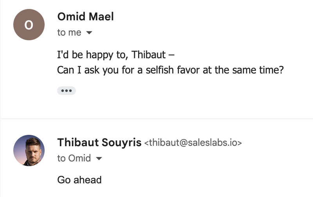
Task: Expand recipient details next to "to Omid"
Action: 99,159
